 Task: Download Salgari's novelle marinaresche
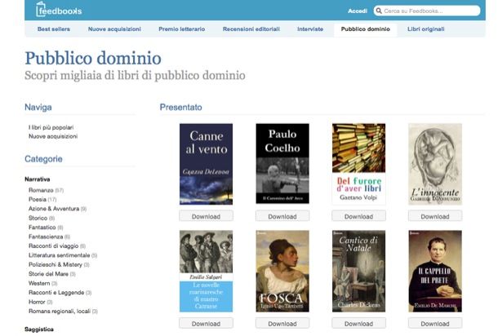206,323
